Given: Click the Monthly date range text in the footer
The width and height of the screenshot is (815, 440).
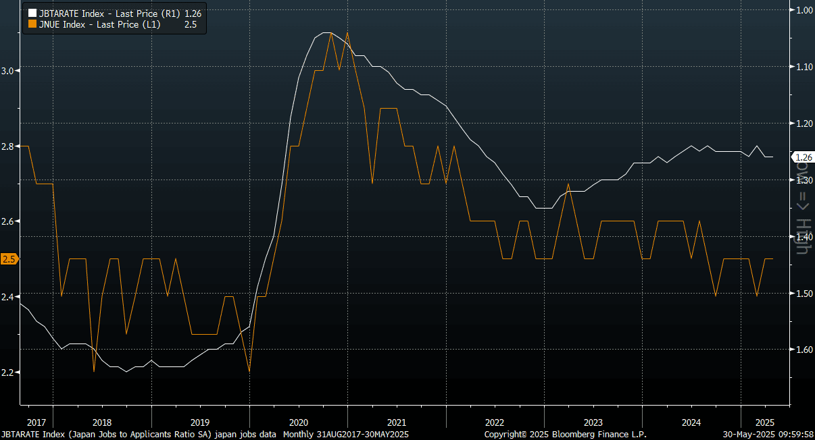Looking at the screenshot, I should click(345, 435).
